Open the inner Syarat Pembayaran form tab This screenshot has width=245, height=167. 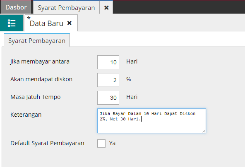37,41
